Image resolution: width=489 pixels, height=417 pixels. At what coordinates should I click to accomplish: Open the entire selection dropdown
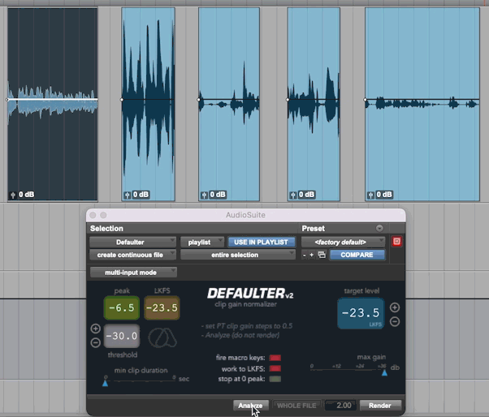[238, 255]
